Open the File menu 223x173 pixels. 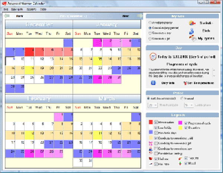pyautogui.click(x=6, y=9)
